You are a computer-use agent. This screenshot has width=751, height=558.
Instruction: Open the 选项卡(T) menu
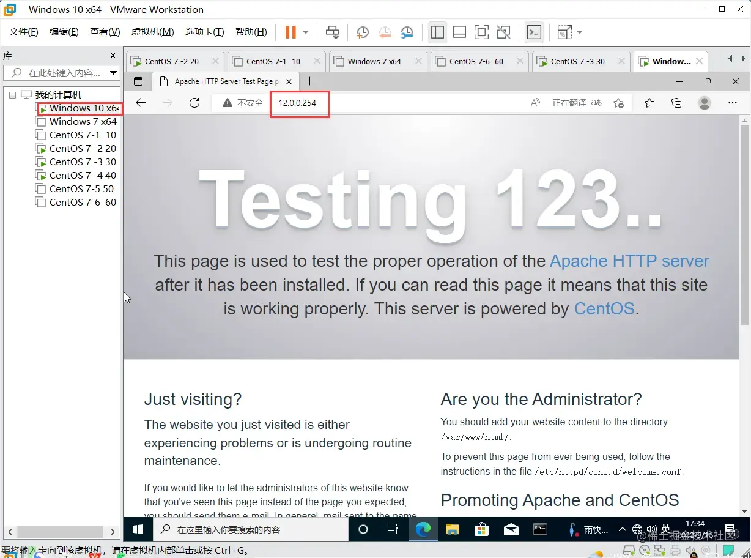click(x=205, y=32)
